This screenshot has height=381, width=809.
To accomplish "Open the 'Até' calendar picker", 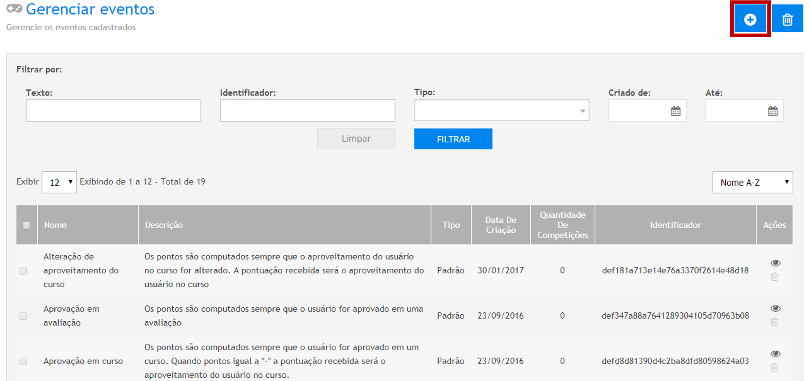I will [x=773, y=111].
